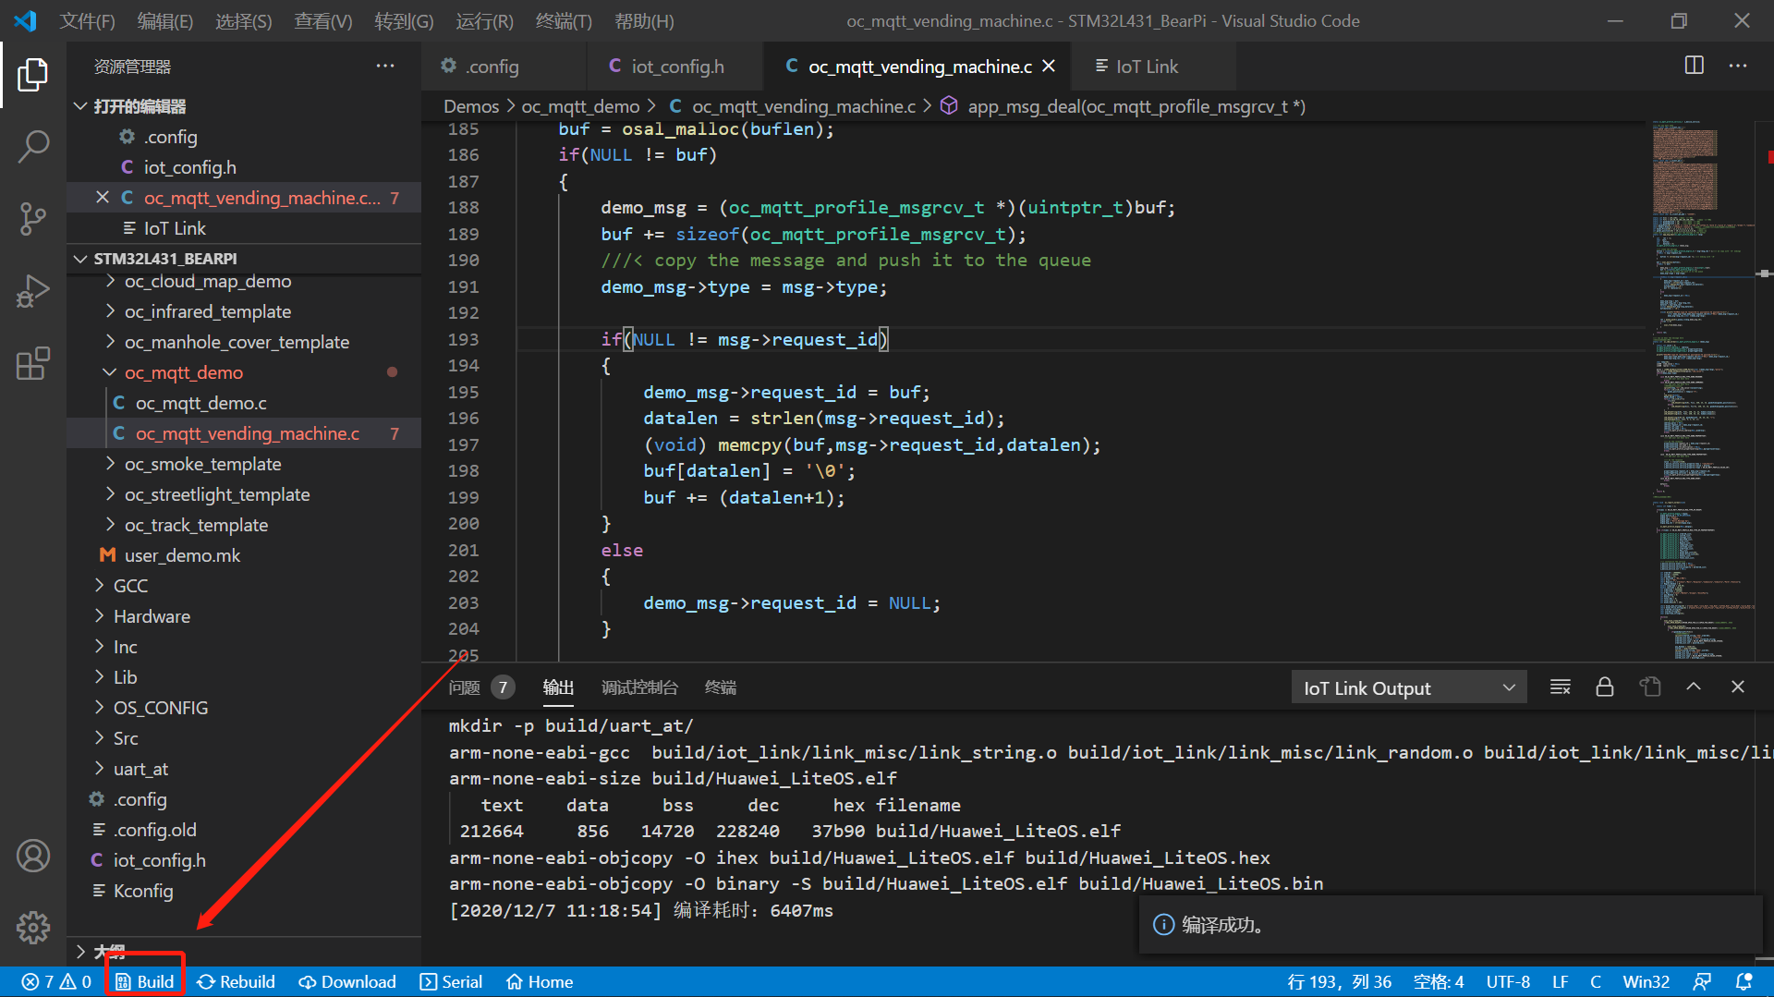
Task: Click the feedback icon in status bar
Action: (1702, 982)
